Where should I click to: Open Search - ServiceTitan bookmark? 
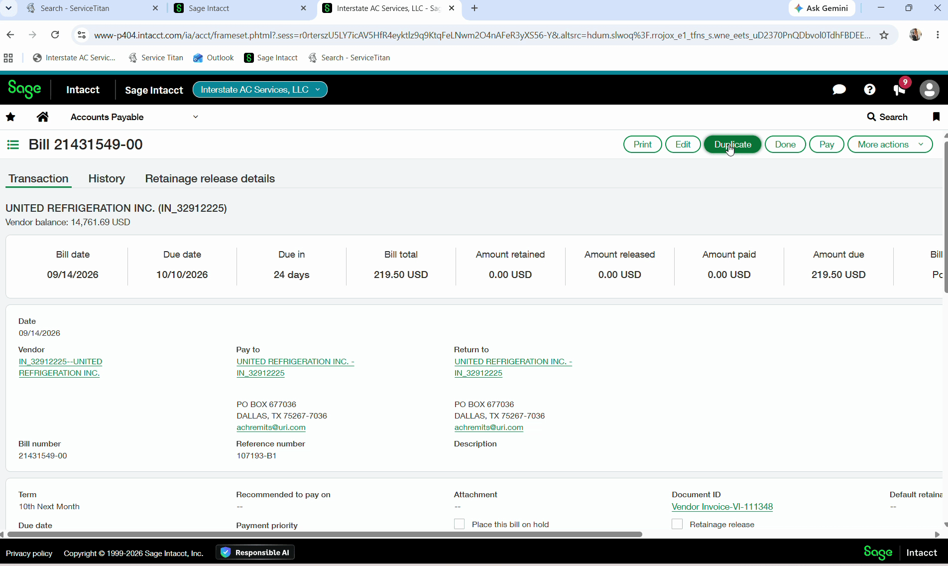pyautogui.click(x=349, y=58)
